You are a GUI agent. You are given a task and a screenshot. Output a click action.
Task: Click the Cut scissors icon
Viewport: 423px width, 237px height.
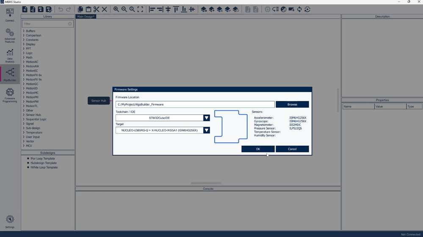pyautogui.click(x=96, y=9)
